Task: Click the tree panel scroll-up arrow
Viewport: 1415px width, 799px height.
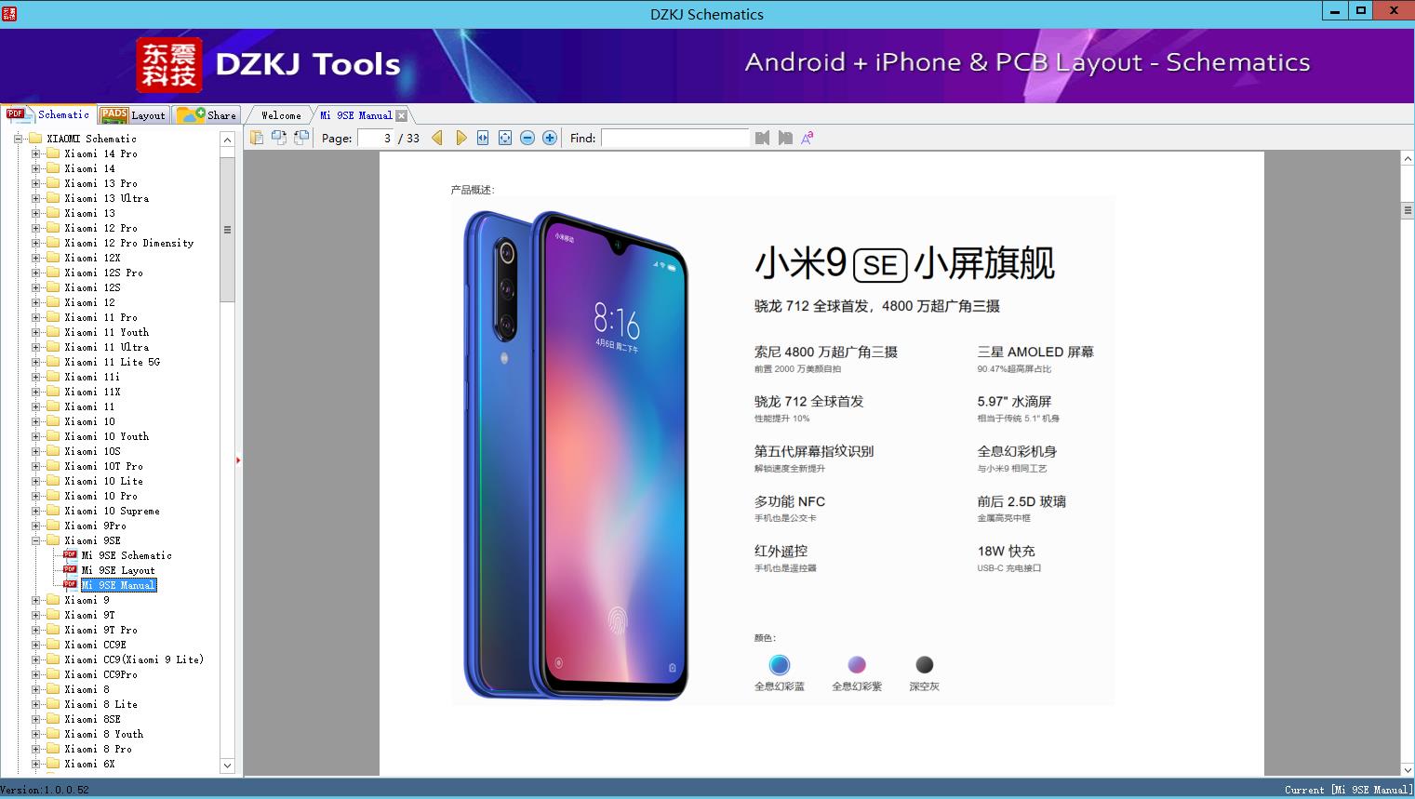Action: click(x=227, y=140)
